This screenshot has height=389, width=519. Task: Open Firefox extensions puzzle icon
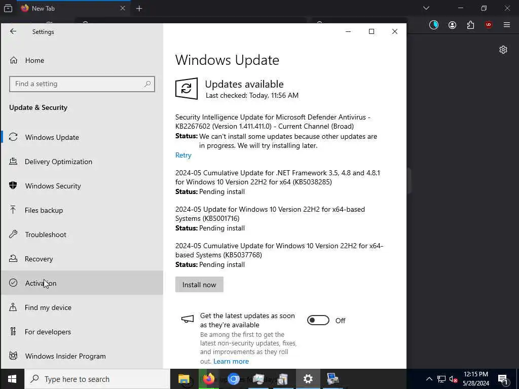[x=470, y=25]
